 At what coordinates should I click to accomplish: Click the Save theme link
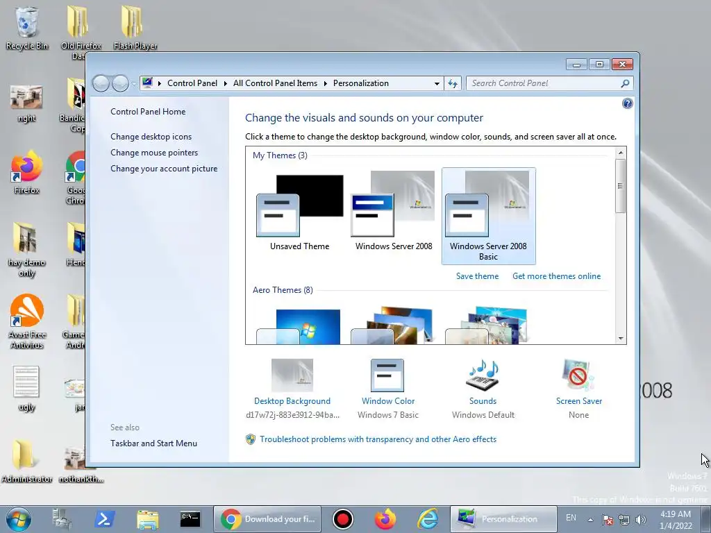click(x=477, y=276)
